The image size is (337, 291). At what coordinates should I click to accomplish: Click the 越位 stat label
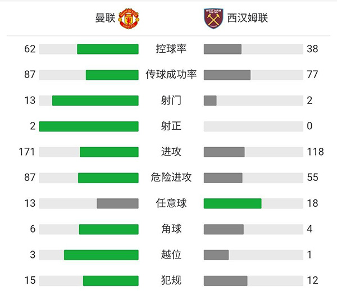coord(171,254)
